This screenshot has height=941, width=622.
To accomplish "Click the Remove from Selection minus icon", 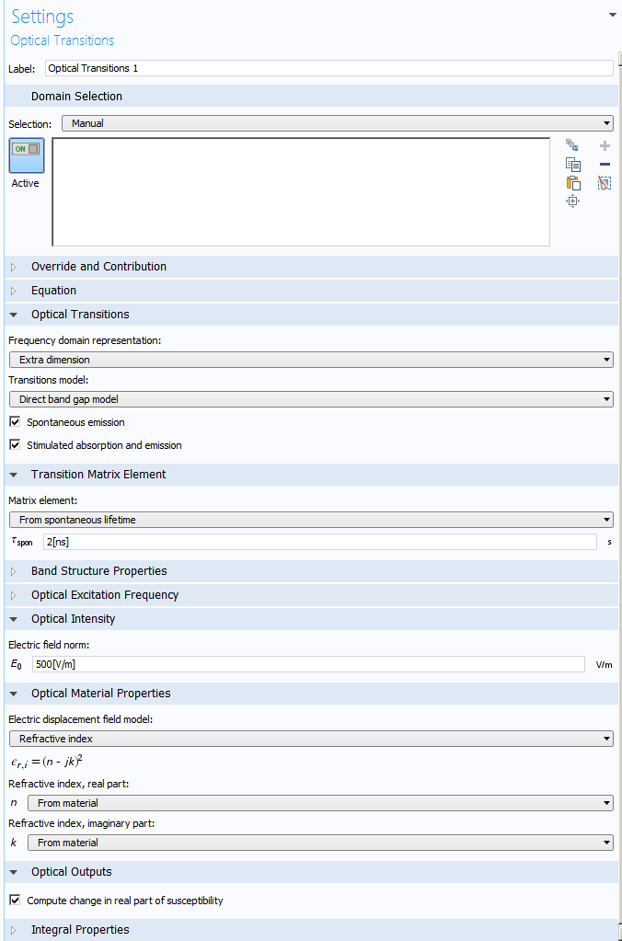I will click(x=605, y=164).
